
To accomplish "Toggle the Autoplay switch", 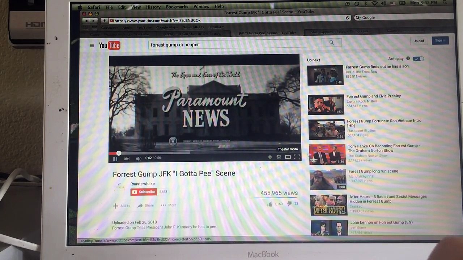I will (x=418, y=59).
